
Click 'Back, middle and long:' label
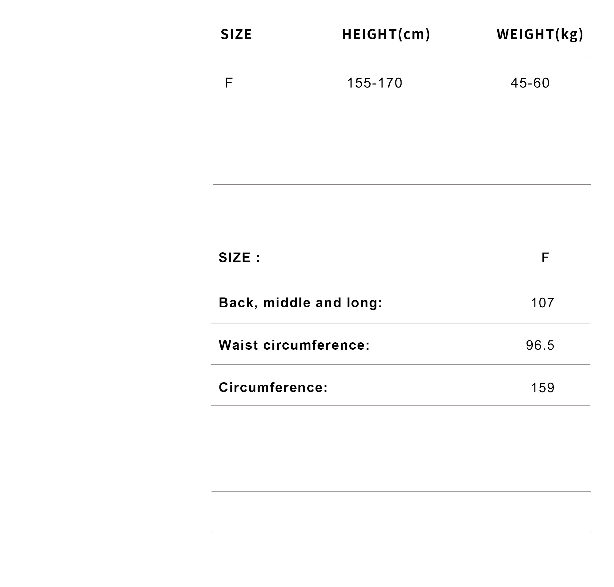coord(301,303)
